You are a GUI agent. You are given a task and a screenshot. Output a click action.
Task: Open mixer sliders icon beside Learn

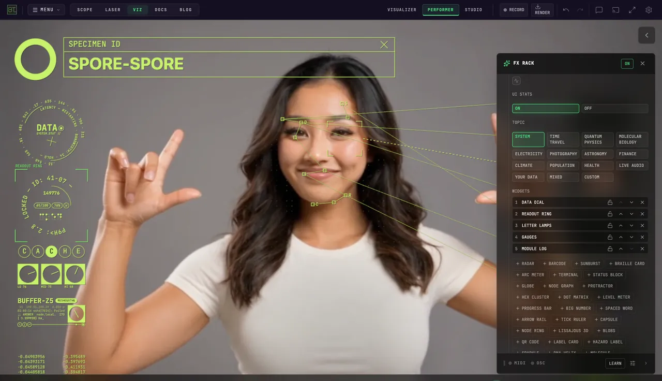(633, 363)
